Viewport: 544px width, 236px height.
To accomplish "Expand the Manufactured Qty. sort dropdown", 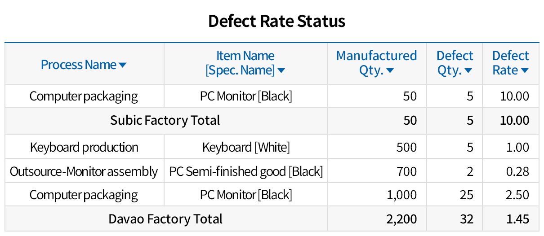I will coord(390,70).
